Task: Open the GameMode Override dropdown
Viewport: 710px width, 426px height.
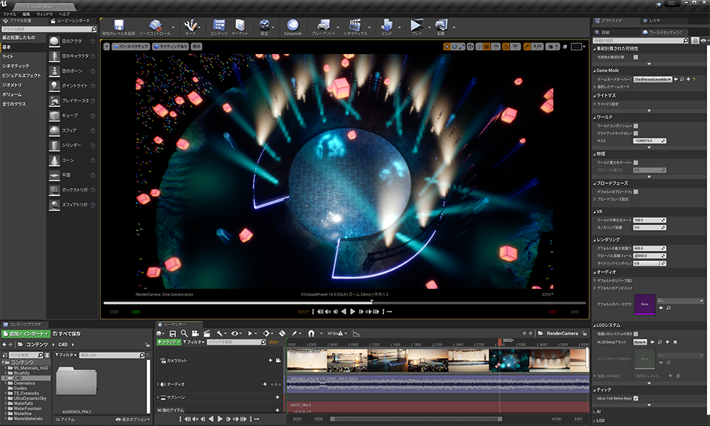Action: tap(652, 80)
